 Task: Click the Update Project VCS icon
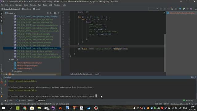pyautogui.click(x=180, y=9)
